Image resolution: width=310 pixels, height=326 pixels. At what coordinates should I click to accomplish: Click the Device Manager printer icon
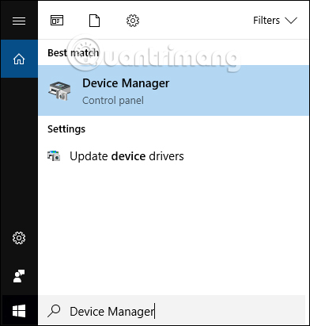pos(59,91)
